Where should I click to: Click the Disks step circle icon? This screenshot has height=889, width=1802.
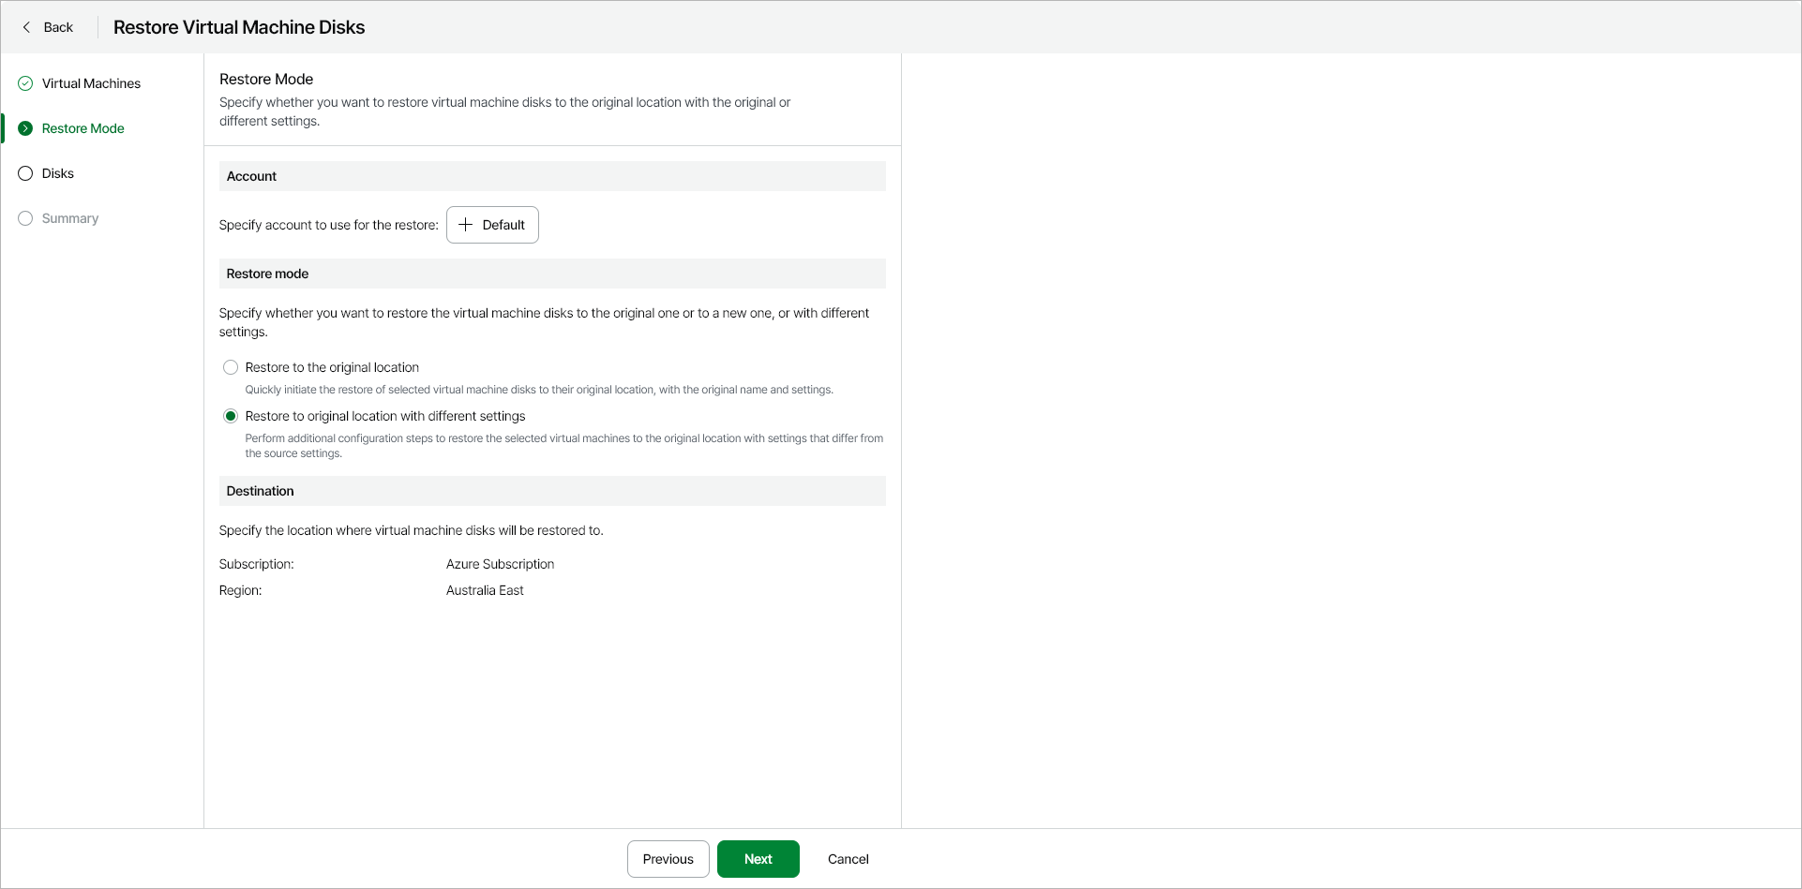[x=25, y=173]
